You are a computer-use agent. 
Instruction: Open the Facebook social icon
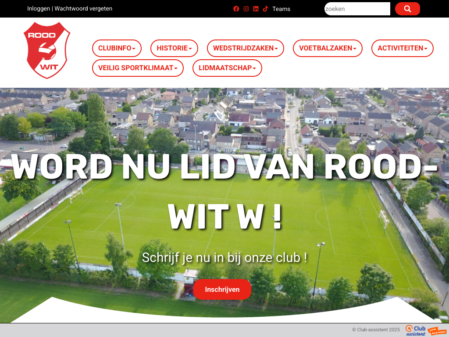click(236, 9)
